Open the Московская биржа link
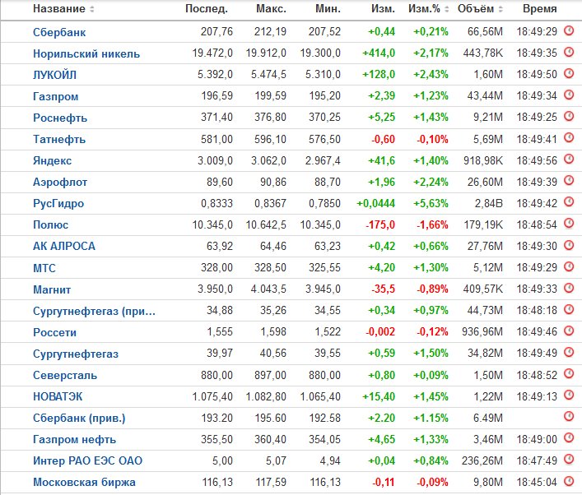582x495 pixels. point(84,482)
